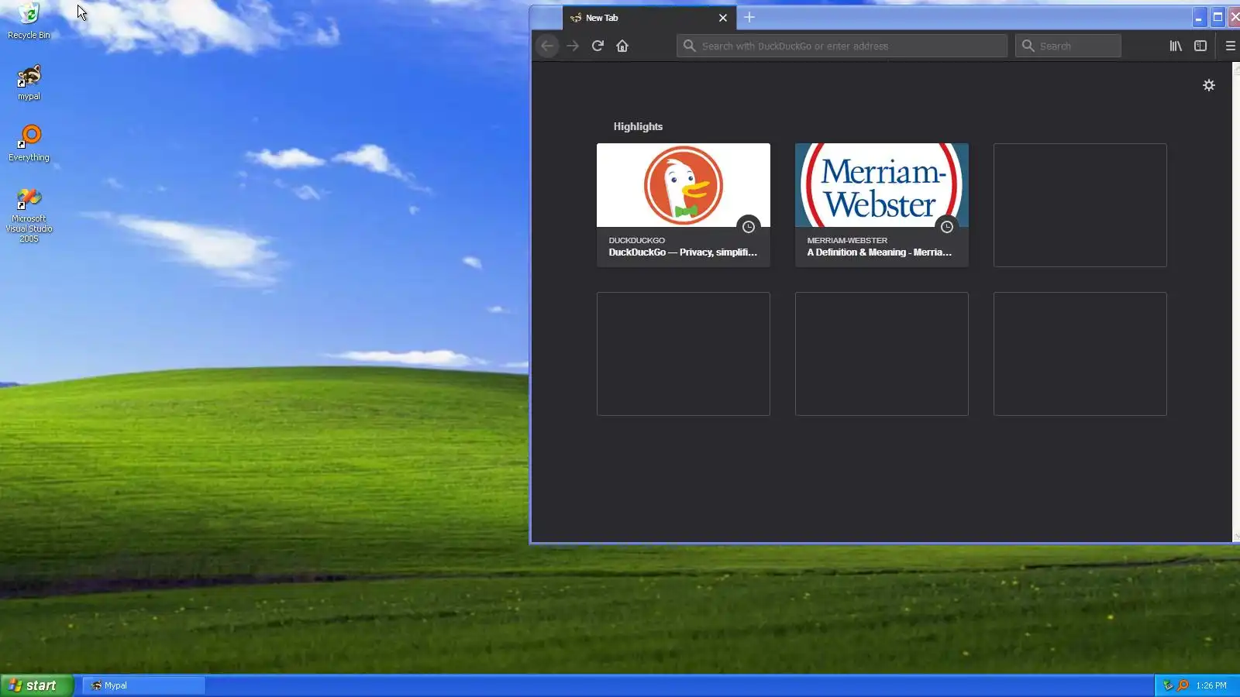Open the hamburger application menu
Viewport: 1240px width, 697px height.
(1230, 46)
